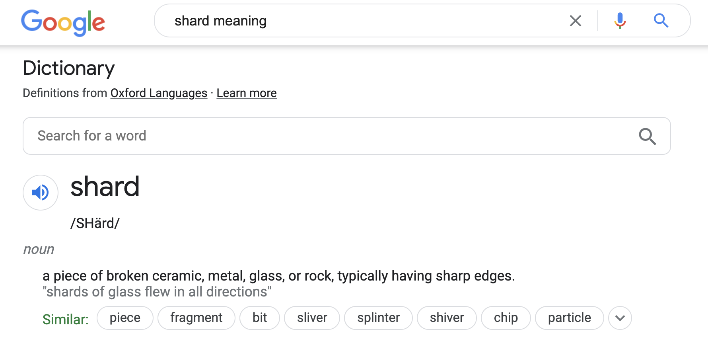Screen dimensions: 708x347
Task: Click dictionary word search magnifier icon
Action: coord(647,136)
